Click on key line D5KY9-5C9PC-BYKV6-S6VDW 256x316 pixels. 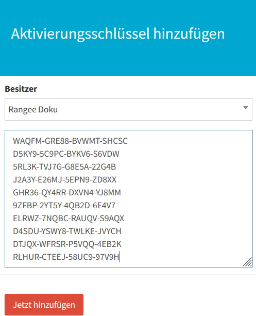click(x=66, y=154)
